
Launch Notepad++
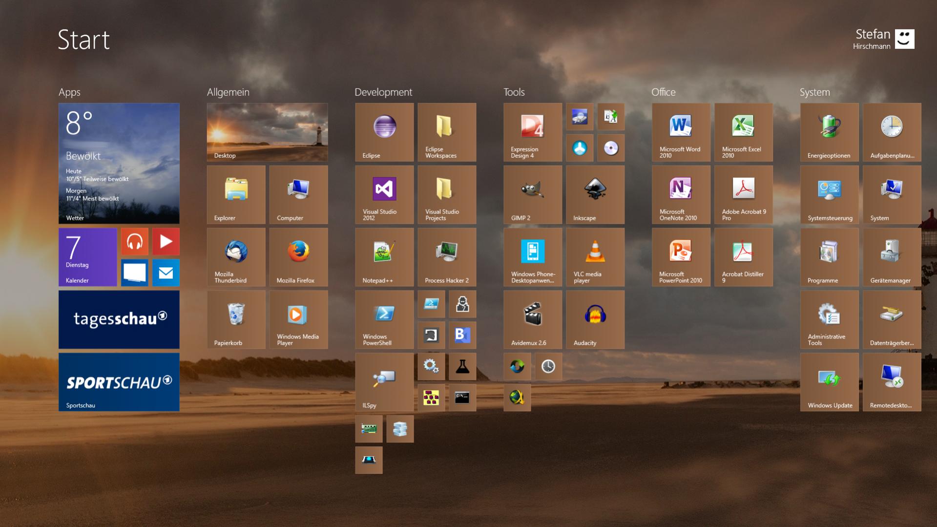(385, 257)
